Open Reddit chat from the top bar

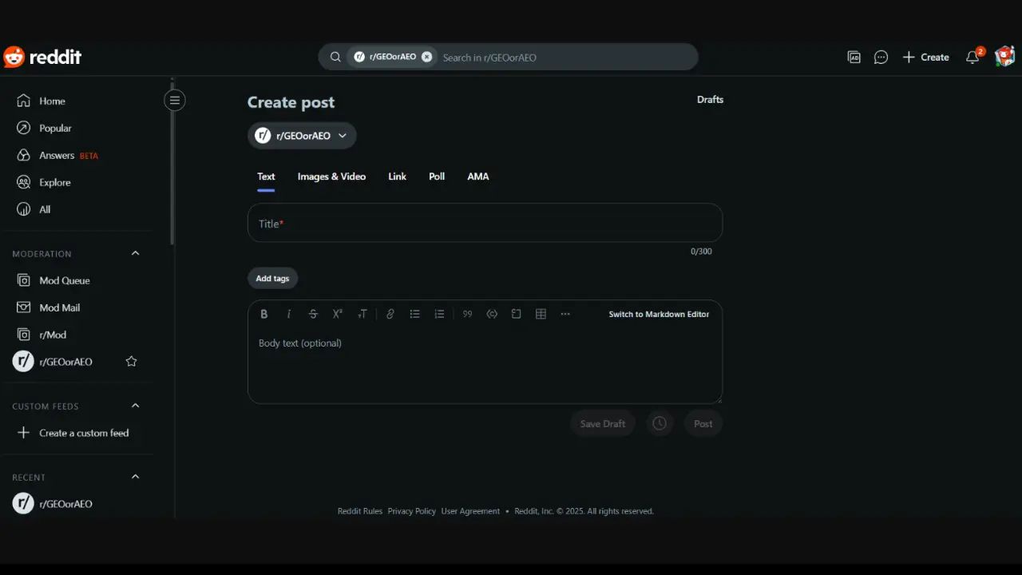[881, 57]
